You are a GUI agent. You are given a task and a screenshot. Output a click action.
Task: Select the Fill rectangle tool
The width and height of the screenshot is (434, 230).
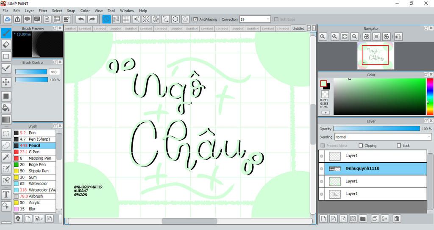pos(6,96)
